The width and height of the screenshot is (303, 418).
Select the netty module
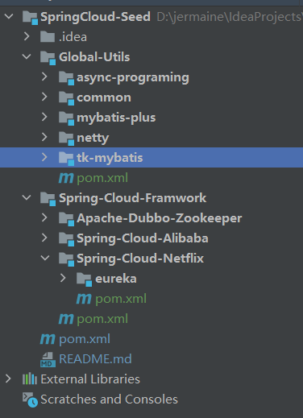93,138
